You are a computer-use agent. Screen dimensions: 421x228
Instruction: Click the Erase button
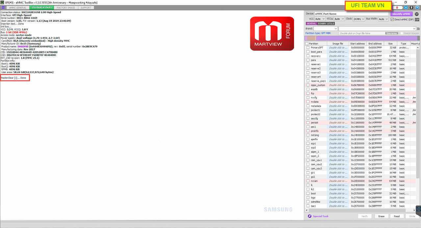(381, 216)
